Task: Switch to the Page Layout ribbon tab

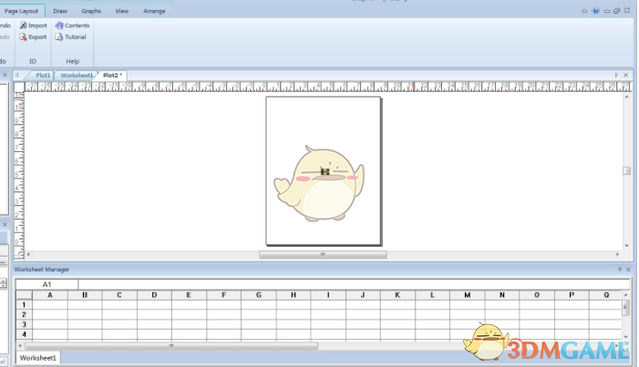Action: pyautogui.click(x=21, y=11)
